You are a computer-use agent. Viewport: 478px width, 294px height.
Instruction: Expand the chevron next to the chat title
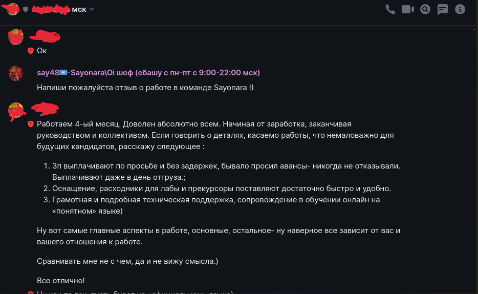(92, 9)
